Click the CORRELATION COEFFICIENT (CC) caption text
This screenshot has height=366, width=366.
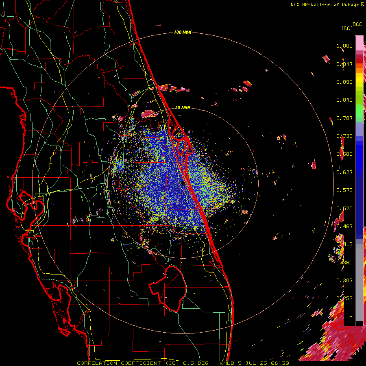128,363
